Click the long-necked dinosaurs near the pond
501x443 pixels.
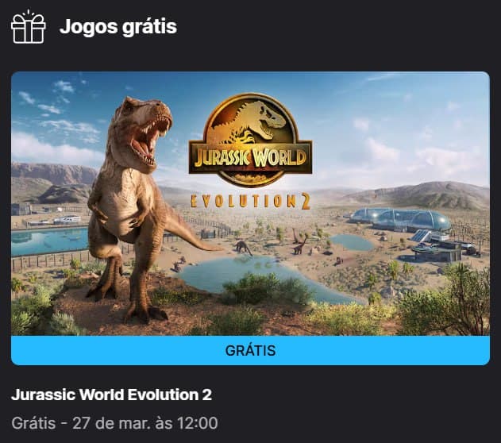pos(272,245)
